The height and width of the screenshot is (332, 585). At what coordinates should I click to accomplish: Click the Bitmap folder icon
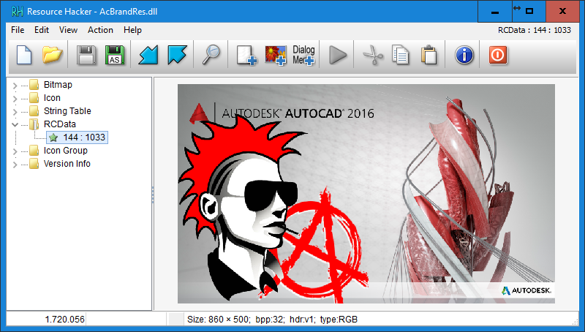pyautogui.click(x=34, y=85)
